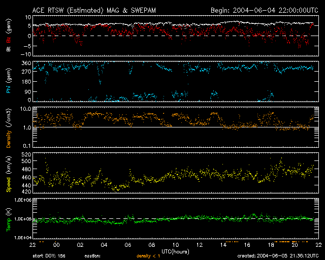The image size is (325, 260).
Task: Click the 02 hour tick label
Action: click(x=80, y=245)
